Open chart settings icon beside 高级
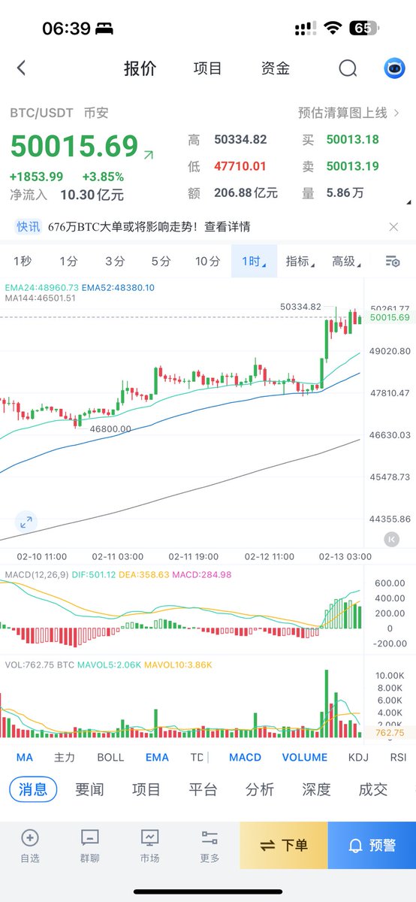 pyautogui.click(x=393, y=261)
